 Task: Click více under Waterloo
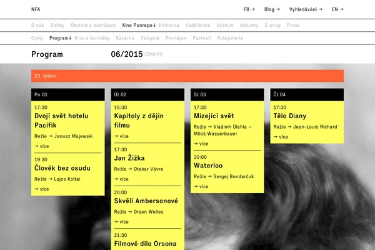201,186
